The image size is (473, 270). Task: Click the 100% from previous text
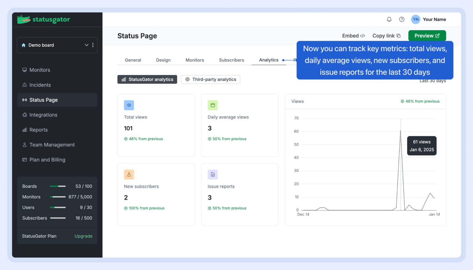pos(147,208)
